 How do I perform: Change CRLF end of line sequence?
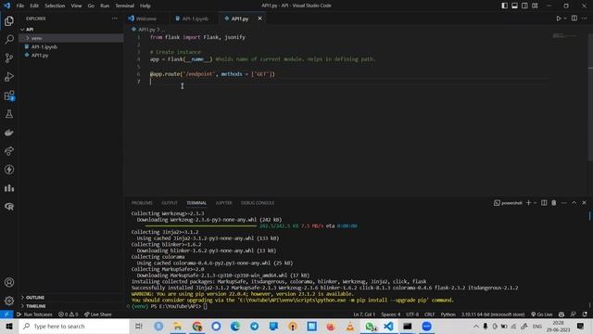(x=430, y=315)
